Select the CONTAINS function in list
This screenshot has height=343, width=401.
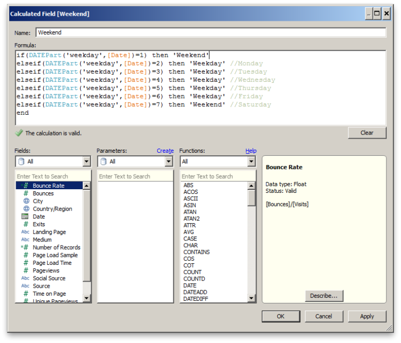coord(196,252)
